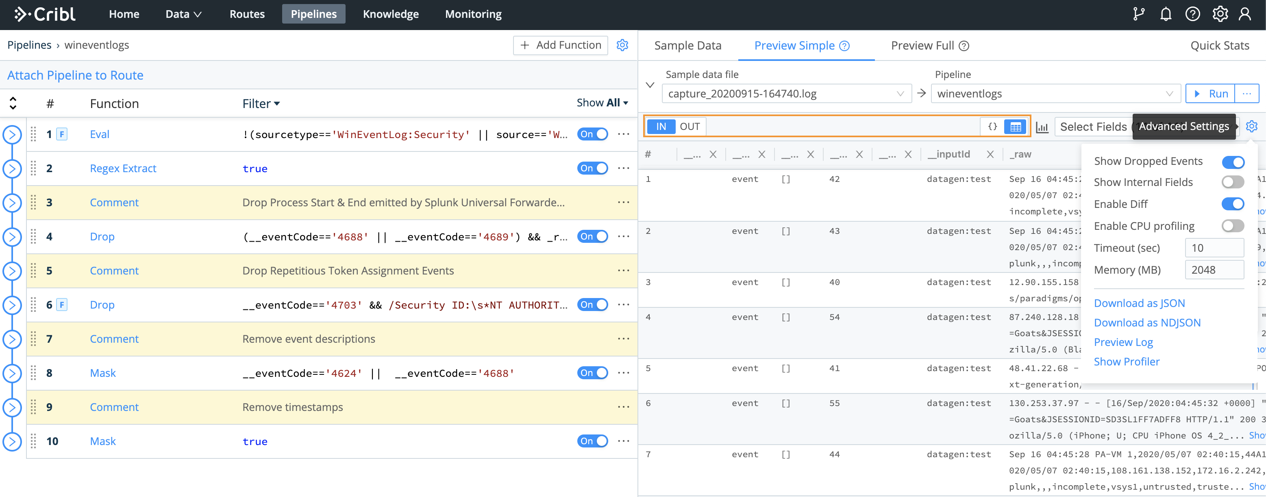Click the Add Function button
Viewport: 1266px width, 497px height.
point(560,45)
